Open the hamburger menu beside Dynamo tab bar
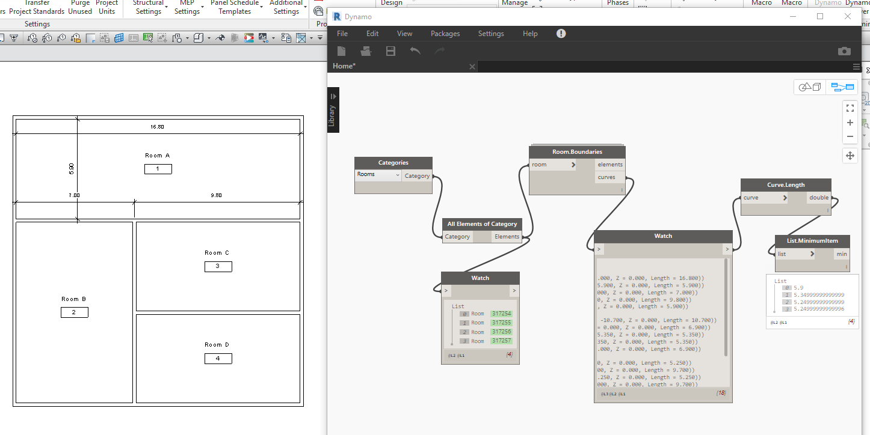The width and height of the screenshot is (870, 435). coord(856,67)
